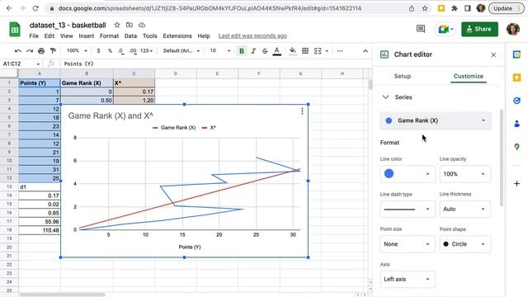The width and height of the screenshot is (528, 297).
Task: Check the cloud save status icon
Action: [x=142, y=25]
